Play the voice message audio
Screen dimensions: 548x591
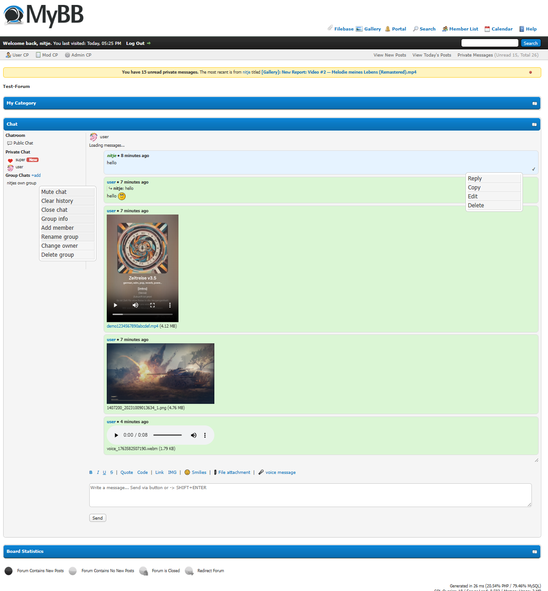(x=116, y=435)
